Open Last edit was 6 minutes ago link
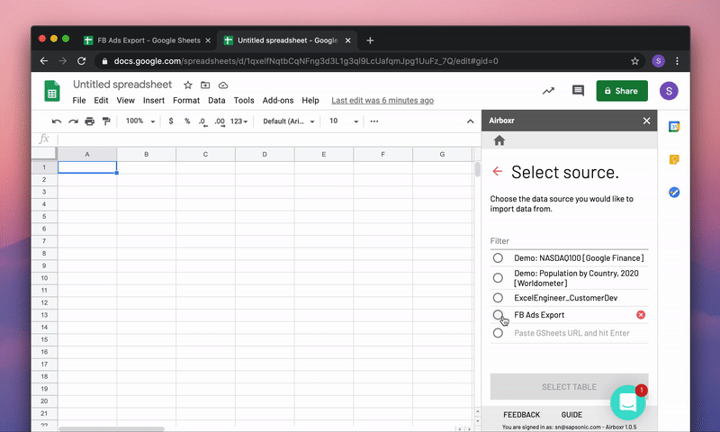 (382, 100)
